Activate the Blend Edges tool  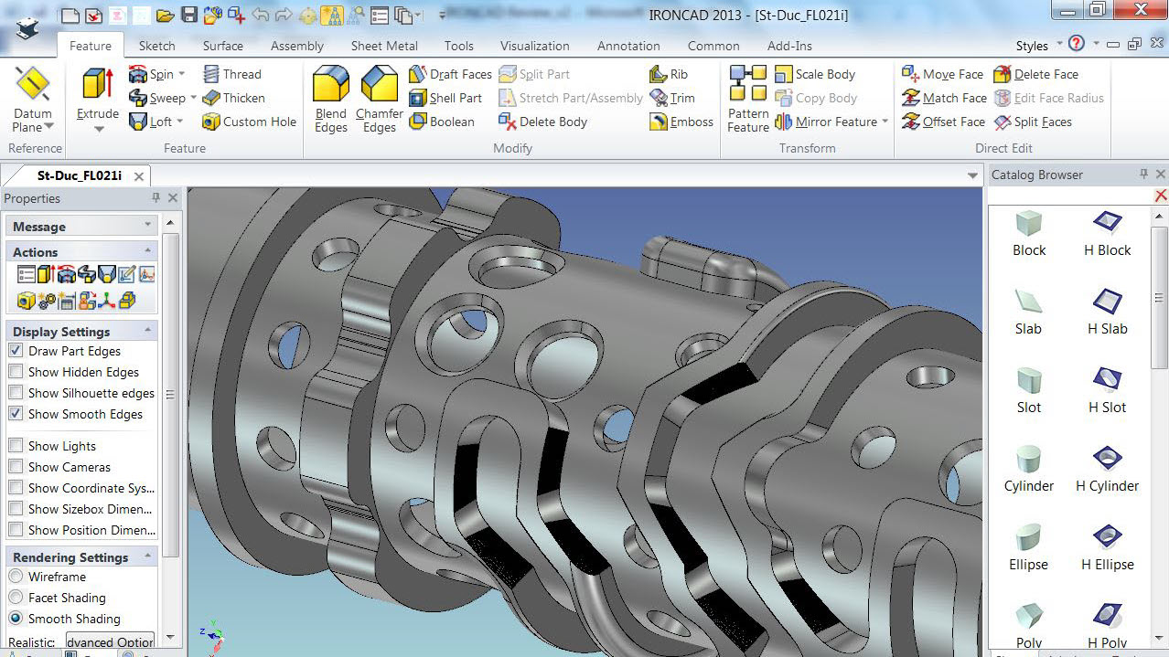pyautogui.click(x=330, y=98)
